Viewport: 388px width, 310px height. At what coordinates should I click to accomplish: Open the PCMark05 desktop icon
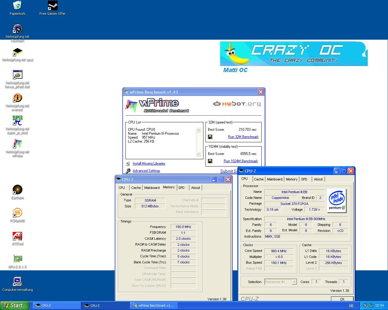(x=17, y=213)
